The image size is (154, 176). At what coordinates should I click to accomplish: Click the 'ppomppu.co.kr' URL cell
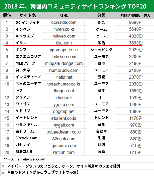(x=64, y=50)
